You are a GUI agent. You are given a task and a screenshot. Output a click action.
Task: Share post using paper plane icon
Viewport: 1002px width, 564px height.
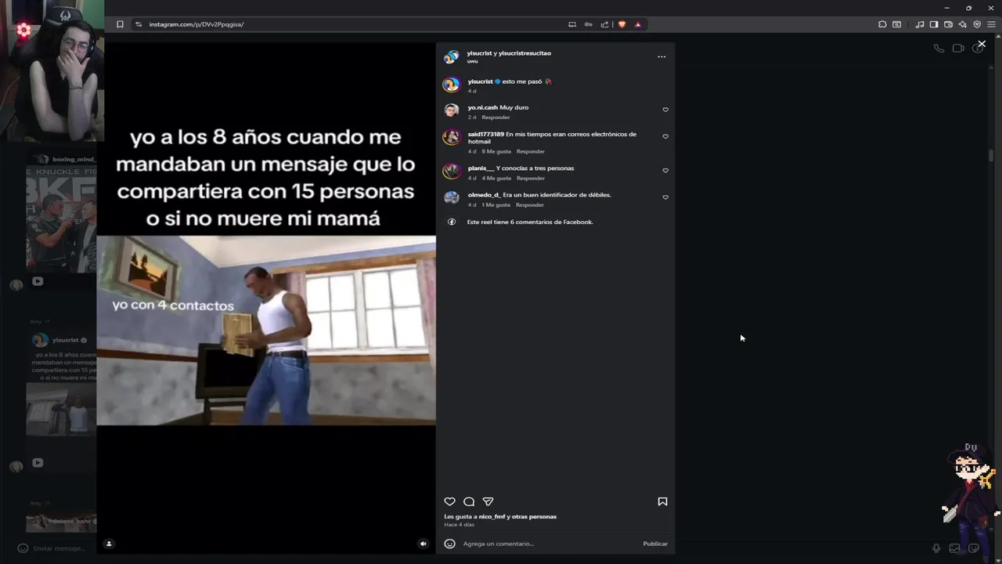pyautogui.click(x=488, y=501)
